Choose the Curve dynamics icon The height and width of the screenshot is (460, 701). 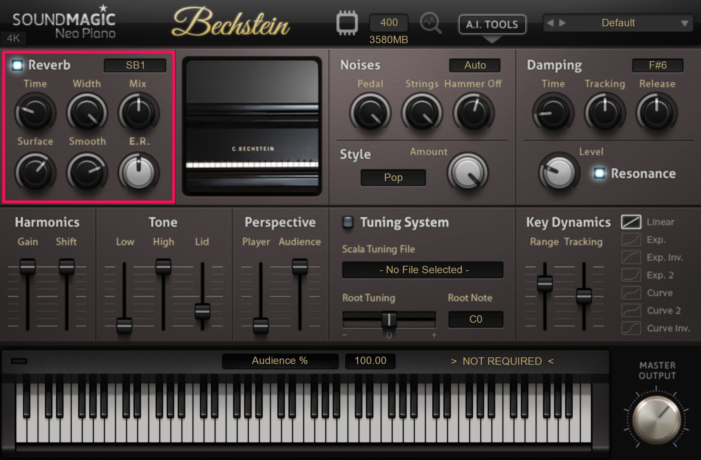[631, 293]
